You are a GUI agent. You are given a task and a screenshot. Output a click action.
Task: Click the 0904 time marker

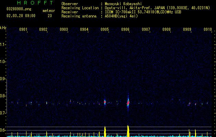pos(84,29)
